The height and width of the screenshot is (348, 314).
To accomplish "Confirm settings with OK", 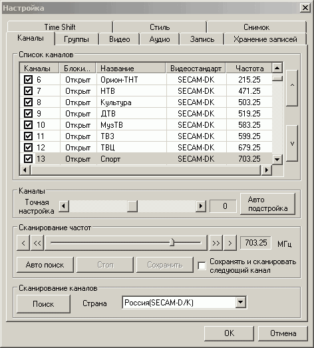I will coord(229,333).
